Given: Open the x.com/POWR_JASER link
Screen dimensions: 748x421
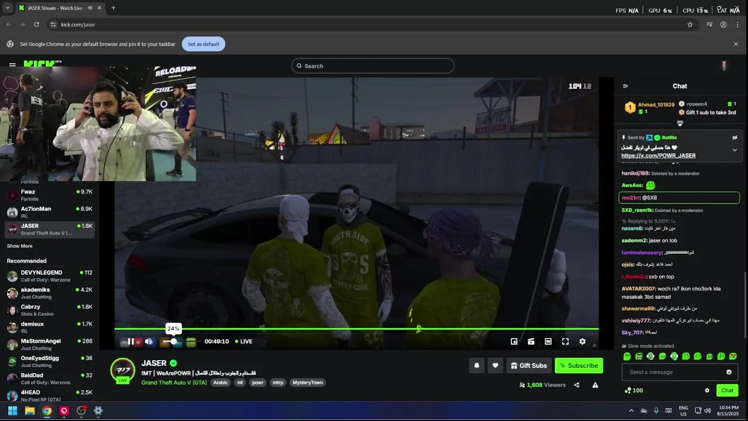Looking at the screenshot, I should click(658, 156).
